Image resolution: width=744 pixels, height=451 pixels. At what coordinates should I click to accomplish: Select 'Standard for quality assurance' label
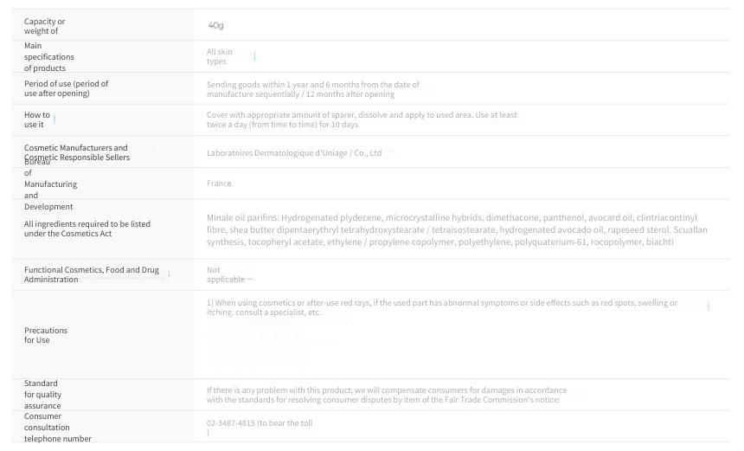pyautogui.click(x=42, y=395)
